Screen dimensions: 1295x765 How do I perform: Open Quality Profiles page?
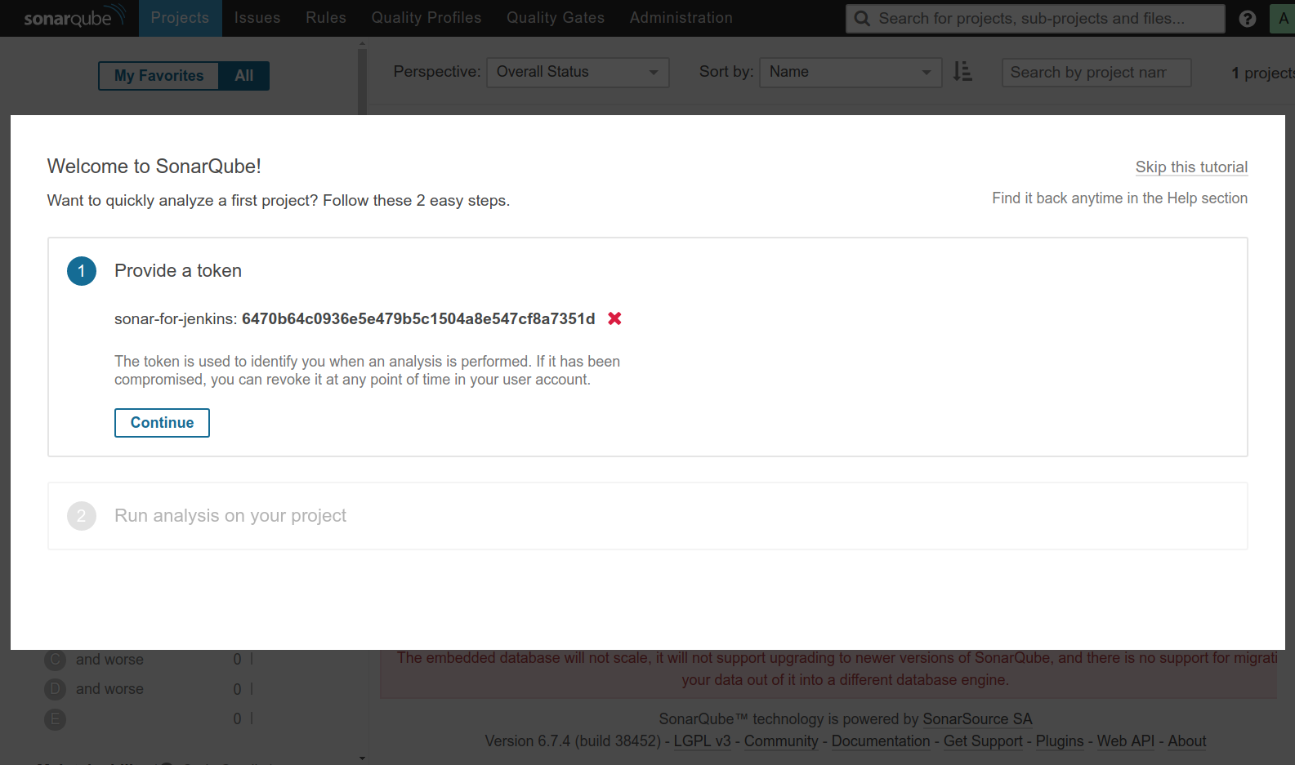426,18
